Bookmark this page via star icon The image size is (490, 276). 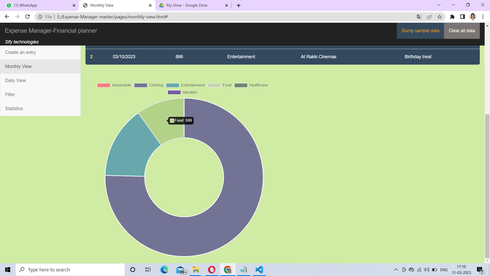(x=440, y=17)
